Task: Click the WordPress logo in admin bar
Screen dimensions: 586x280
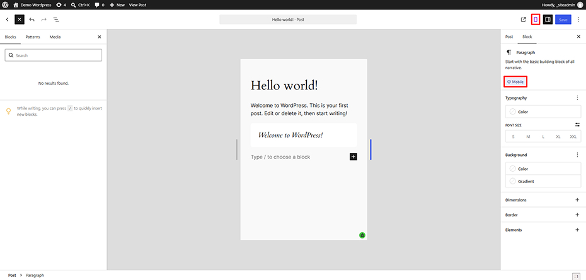Action: (x=6, y=5)
